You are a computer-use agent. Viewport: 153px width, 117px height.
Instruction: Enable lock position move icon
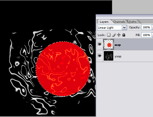(x=119, y=35)
